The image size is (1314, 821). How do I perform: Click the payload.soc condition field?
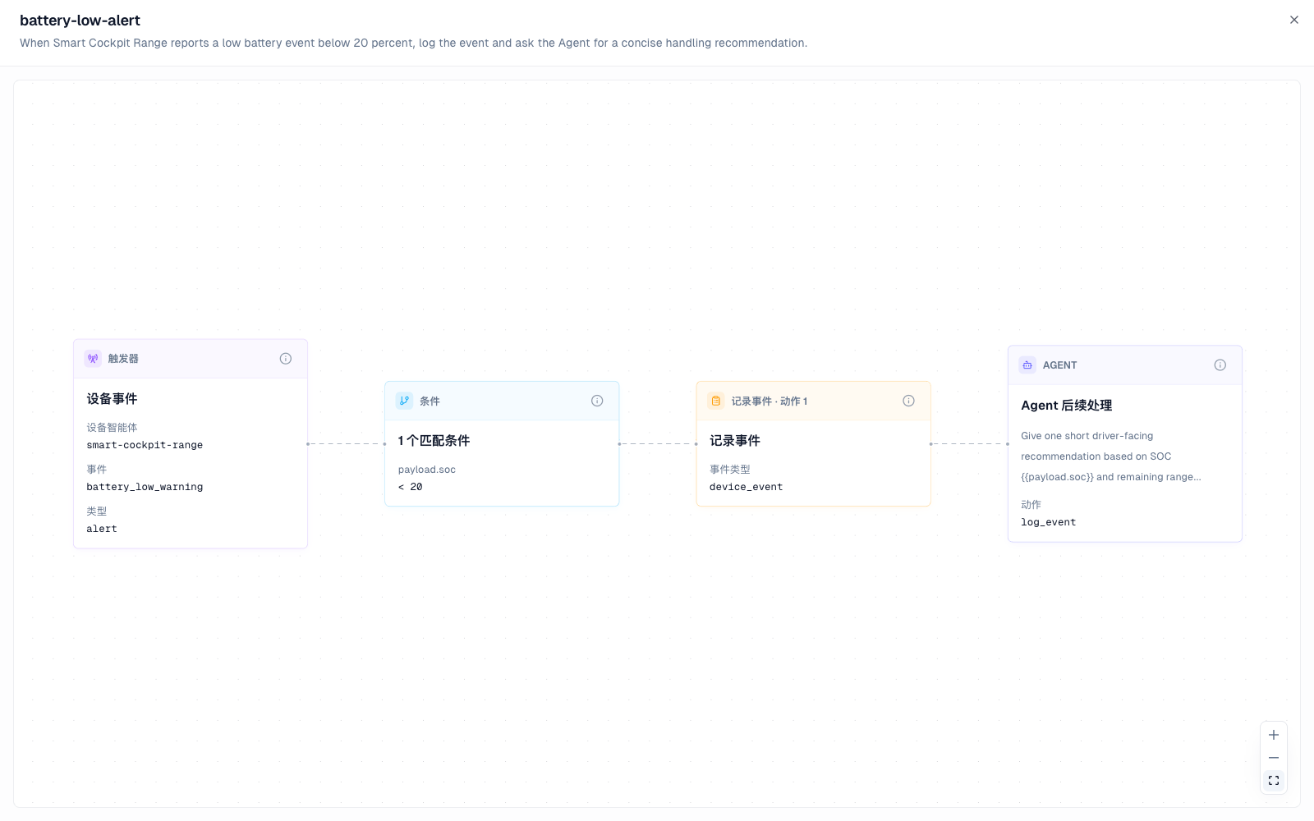point(427,470)
